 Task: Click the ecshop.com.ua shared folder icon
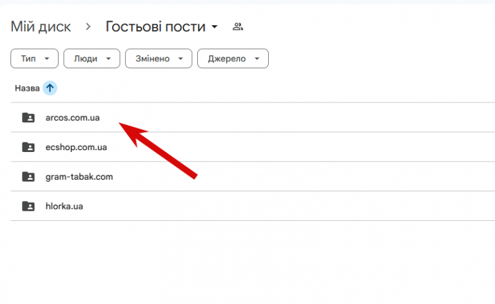point(28,147)
